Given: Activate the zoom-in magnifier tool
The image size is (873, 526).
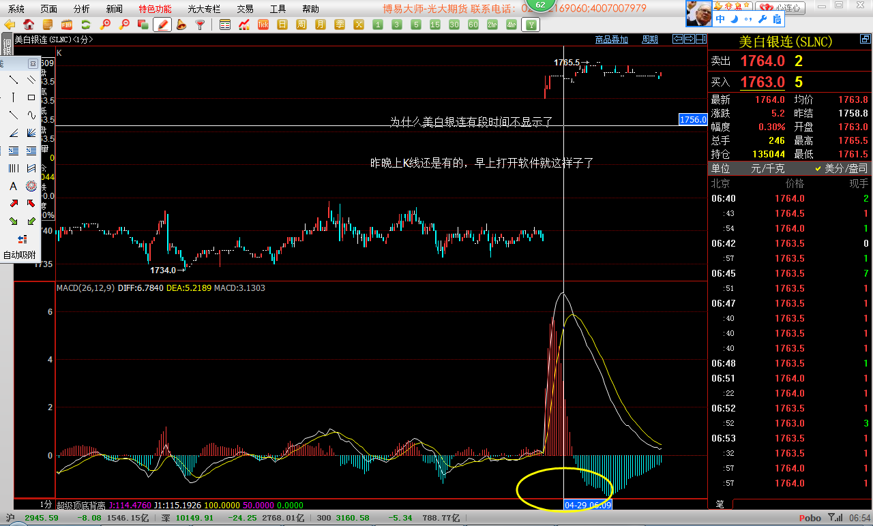Looking at the screenshot, I should [x=106, y=25].
